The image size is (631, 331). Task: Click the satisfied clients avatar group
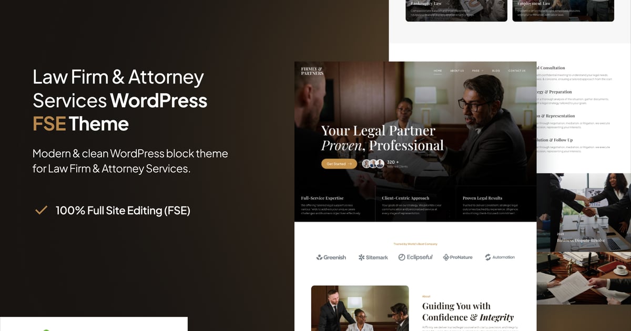pyautogui.click(x=373, y=163)
